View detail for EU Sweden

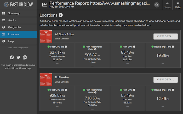(x=165, y=79)
